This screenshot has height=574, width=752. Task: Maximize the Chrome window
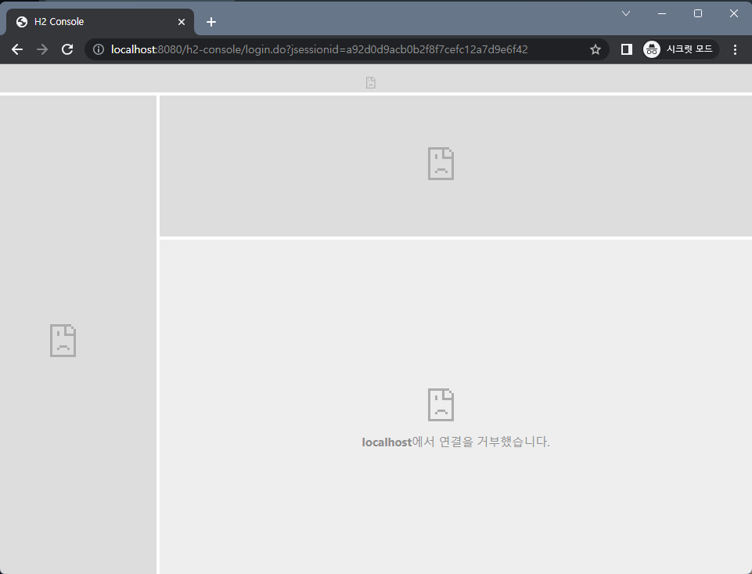click(x=698, y=13)
